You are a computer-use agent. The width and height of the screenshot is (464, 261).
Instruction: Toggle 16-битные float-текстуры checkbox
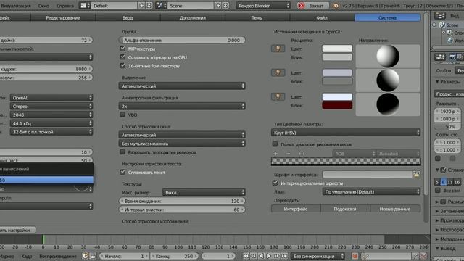[x=123, y=65]
